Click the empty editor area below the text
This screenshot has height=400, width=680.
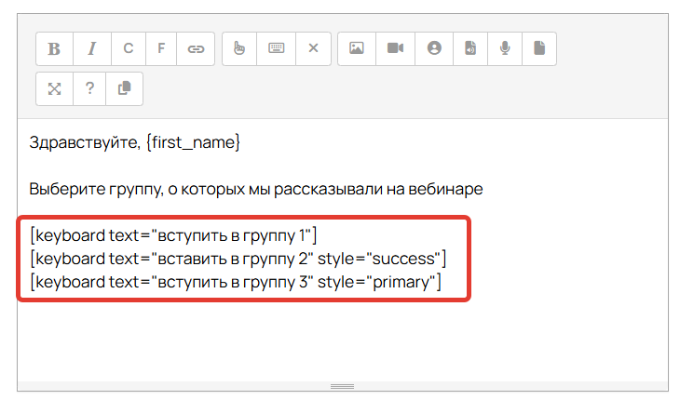coord(343,342)
